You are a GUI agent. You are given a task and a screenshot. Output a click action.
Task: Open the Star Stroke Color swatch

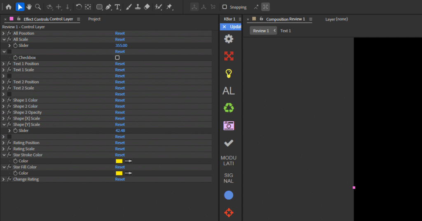tap(119, 161)
